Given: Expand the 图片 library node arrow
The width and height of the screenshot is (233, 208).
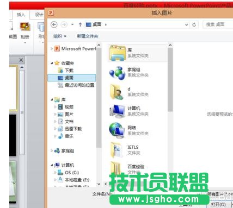Looking at the screenshot, I should pos(55,114).
